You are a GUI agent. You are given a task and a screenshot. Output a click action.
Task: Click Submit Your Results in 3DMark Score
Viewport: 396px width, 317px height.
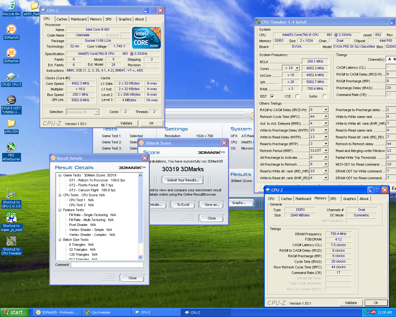[x=183, y=180]
